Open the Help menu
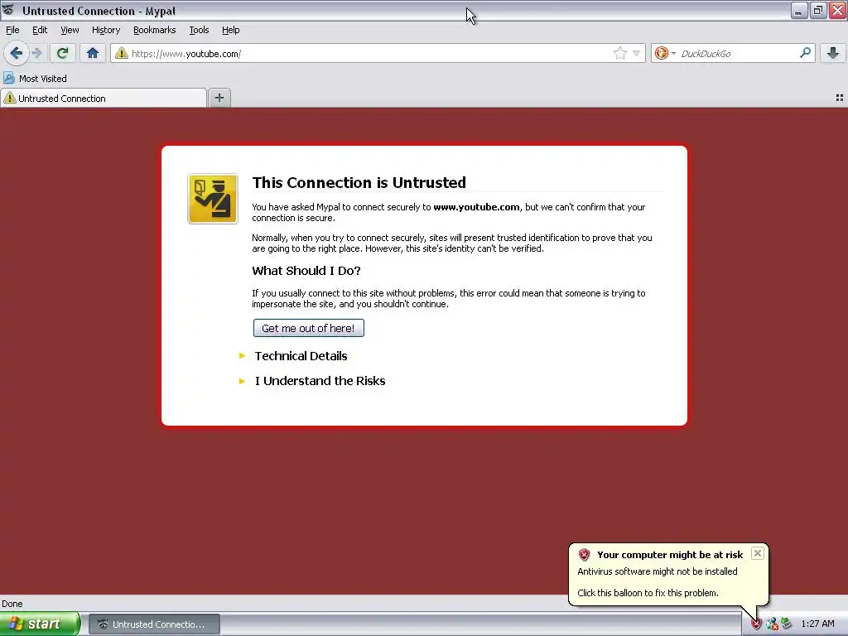Screen dimensions: 848x636 (x=230, y=30)
